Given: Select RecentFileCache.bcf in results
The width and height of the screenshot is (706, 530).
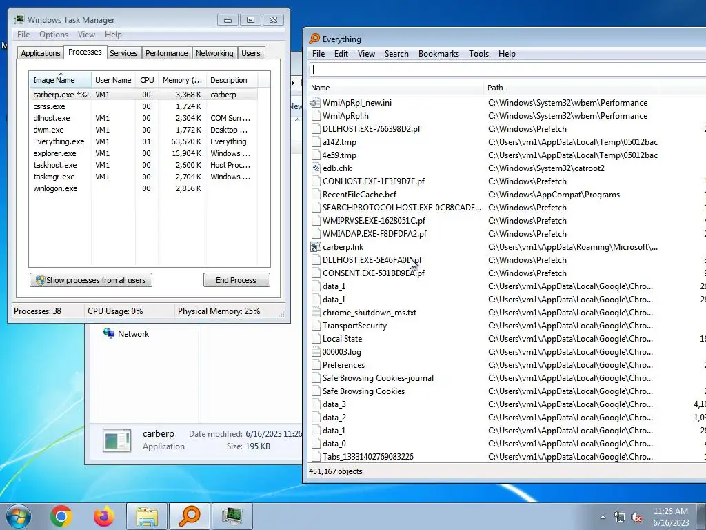Looking at the screenshot, I should pos(359,195).
